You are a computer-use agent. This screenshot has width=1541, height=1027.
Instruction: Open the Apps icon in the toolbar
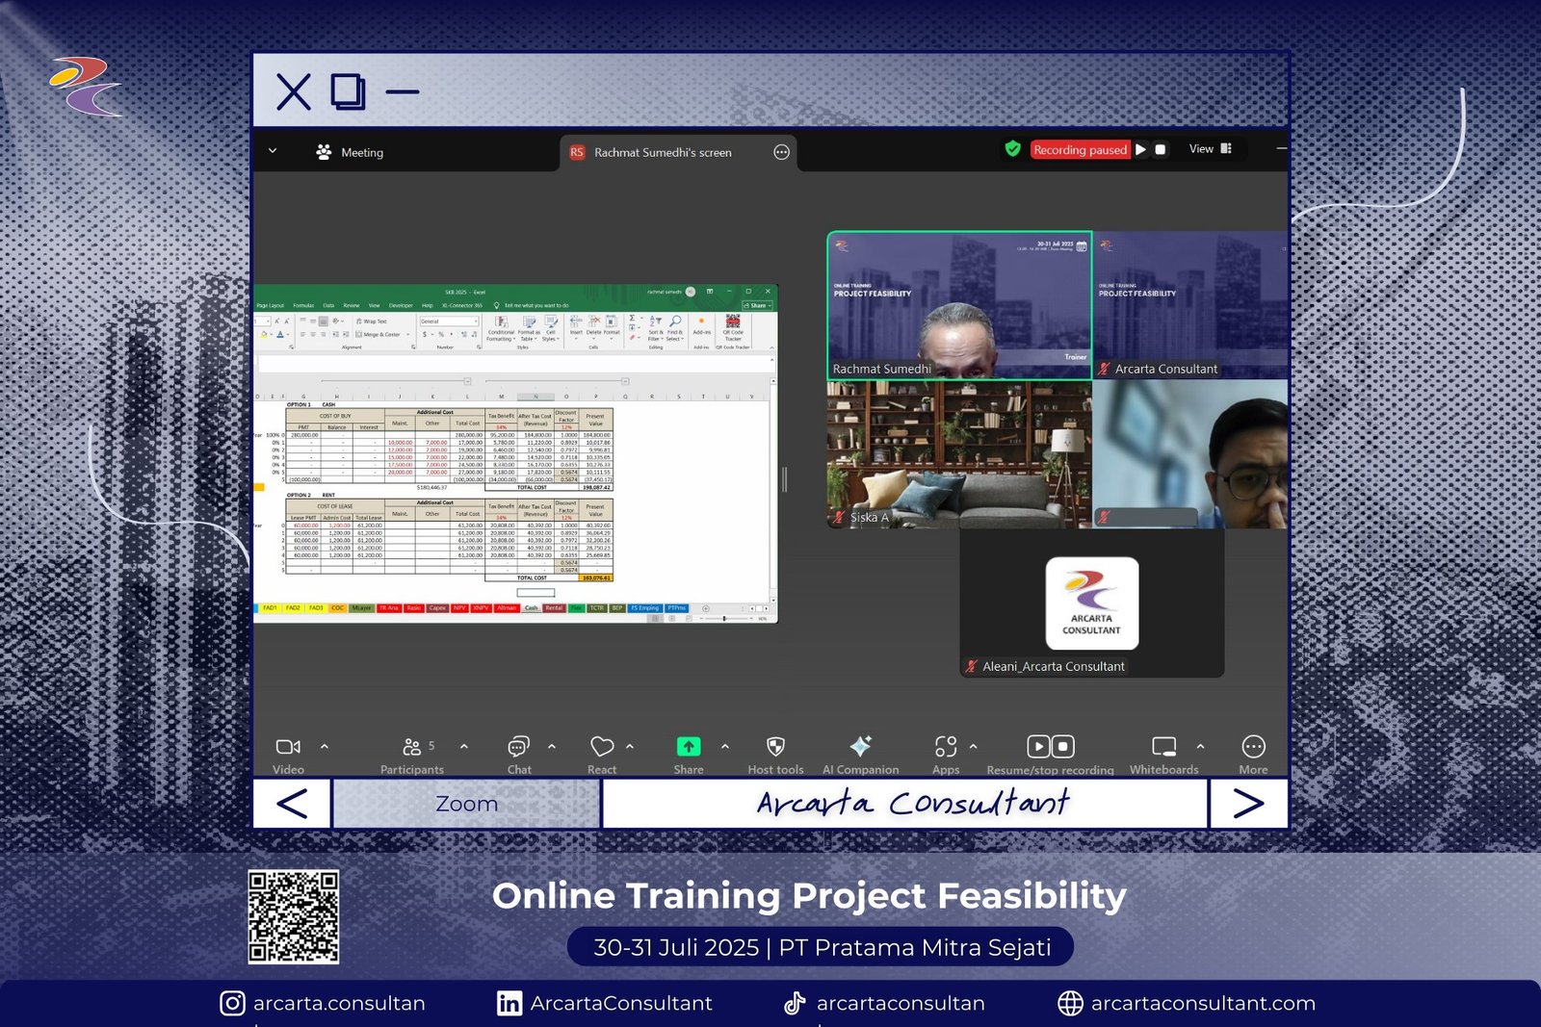tap(946, 747)
